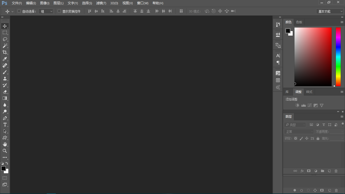The image size is (345, 194).
Task: Open the 滤镜(T) menu
Action: pos(101,3)
